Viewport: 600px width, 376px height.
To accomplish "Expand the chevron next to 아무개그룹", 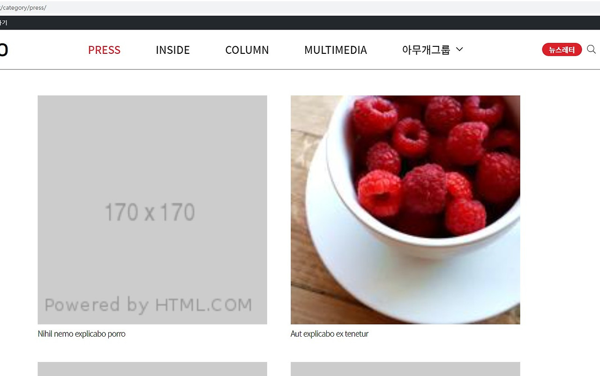I will (459, 49).
